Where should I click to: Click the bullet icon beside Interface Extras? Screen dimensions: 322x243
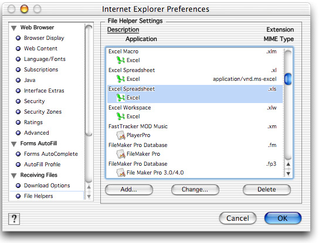(x=18, y=91)
